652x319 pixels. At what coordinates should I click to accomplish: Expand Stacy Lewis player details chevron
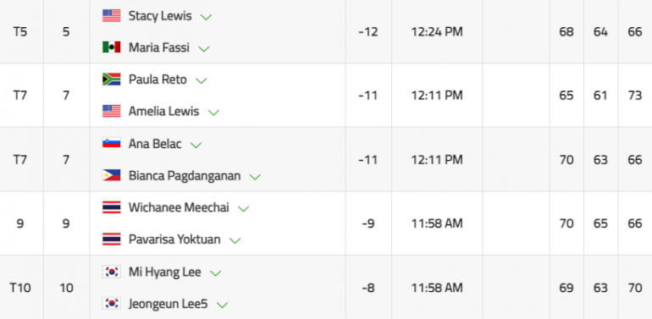tap(206, 17)
